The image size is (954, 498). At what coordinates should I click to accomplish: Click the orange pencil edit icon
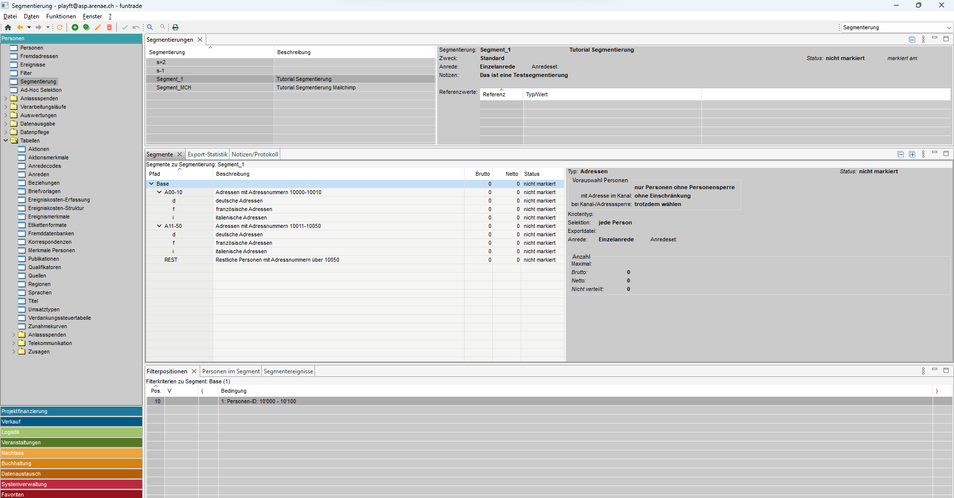tap(98, 27)
